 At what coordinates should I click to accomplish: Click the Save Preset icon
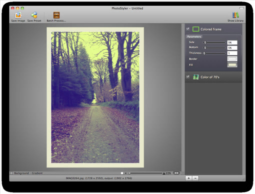34,15
